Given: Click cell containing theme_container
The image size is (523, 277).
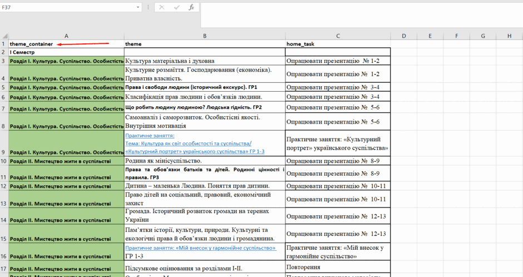Looking at the screenshot, I should [x=66, y=44].
